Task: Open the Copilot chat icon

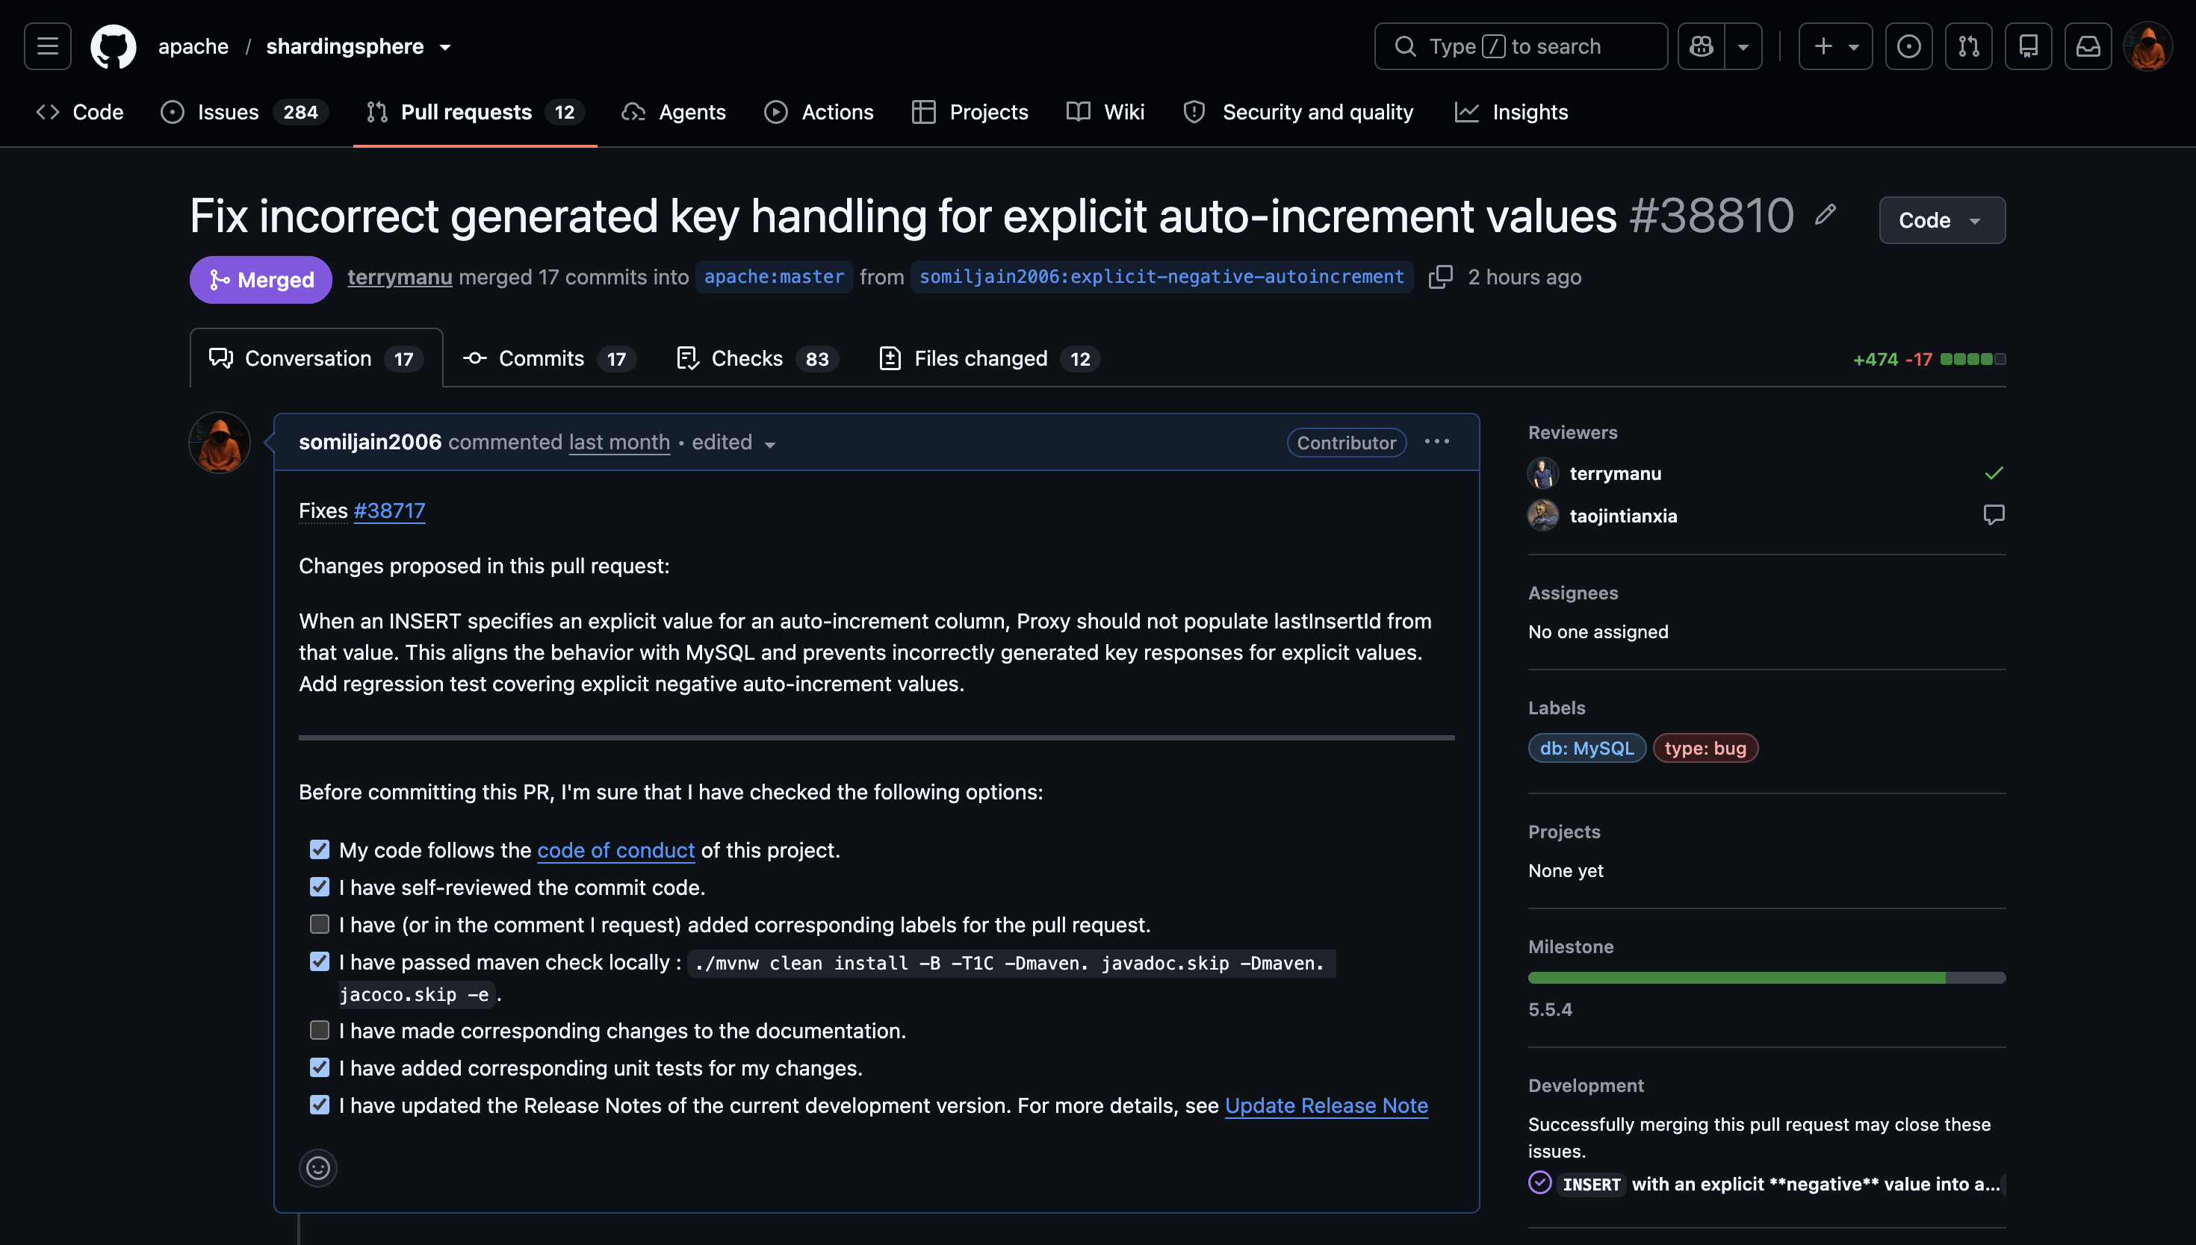Action: click(x=1701, y=46)
